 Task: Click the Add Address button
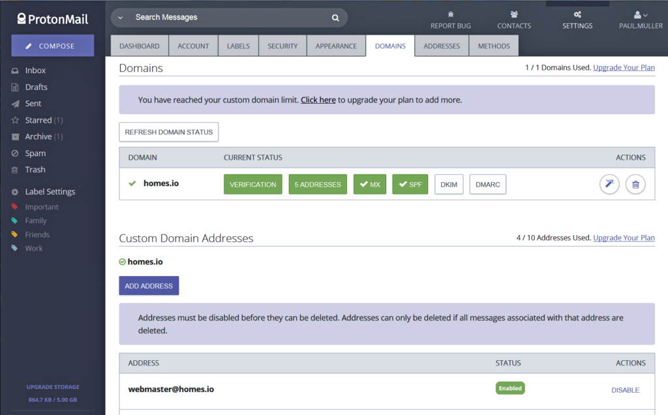click(x=149, y=286)
